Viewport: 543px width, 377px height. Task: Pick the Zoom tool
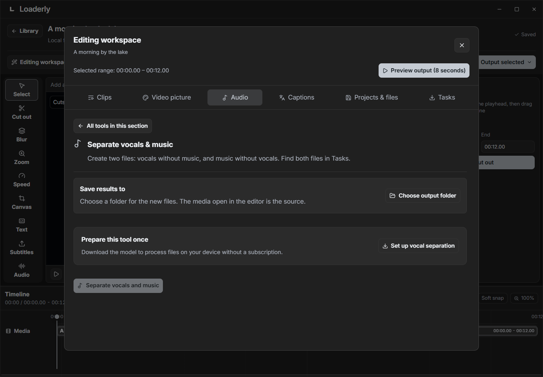(x=21, y=158)
